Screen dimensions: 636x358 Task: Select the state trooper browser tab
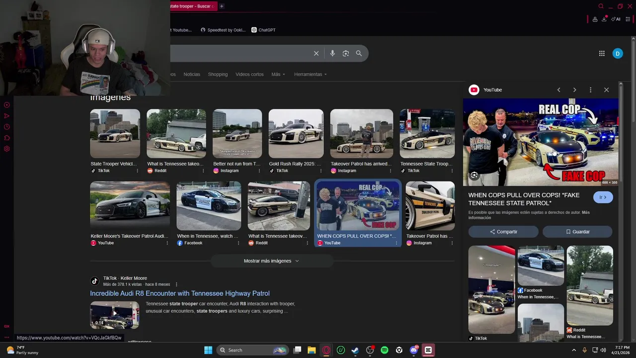pos(193,6)
